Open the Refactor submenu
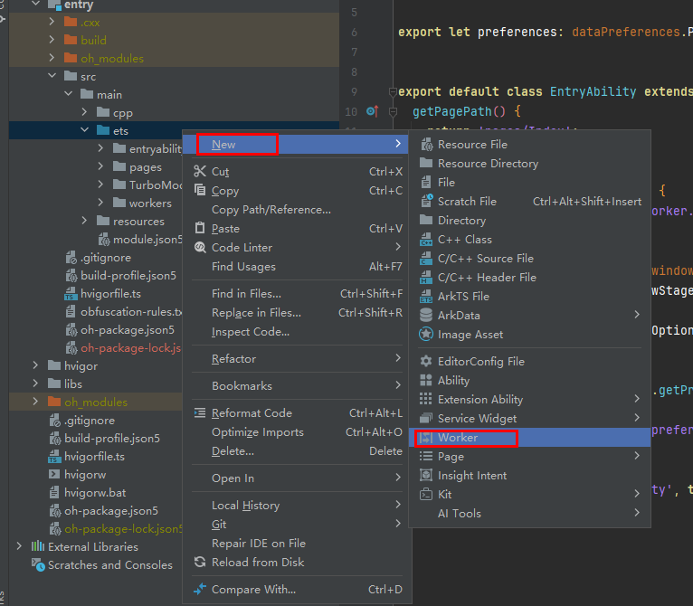 pyautogui.click(x=297, y=358)
